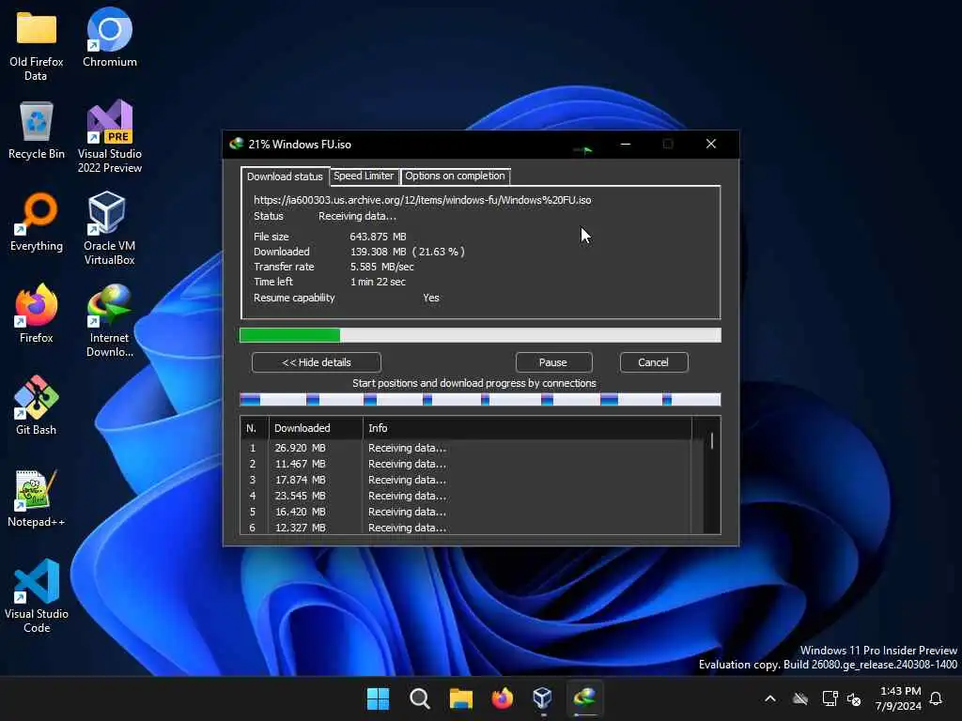Click the green download progress bar
This screenshot has width=962, height=721.
pyautogui.click(x=480, y=335)
